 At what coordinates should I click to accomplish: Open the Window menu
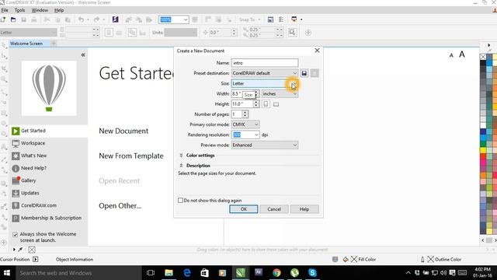pyautogui.click(x=40, y=10)
